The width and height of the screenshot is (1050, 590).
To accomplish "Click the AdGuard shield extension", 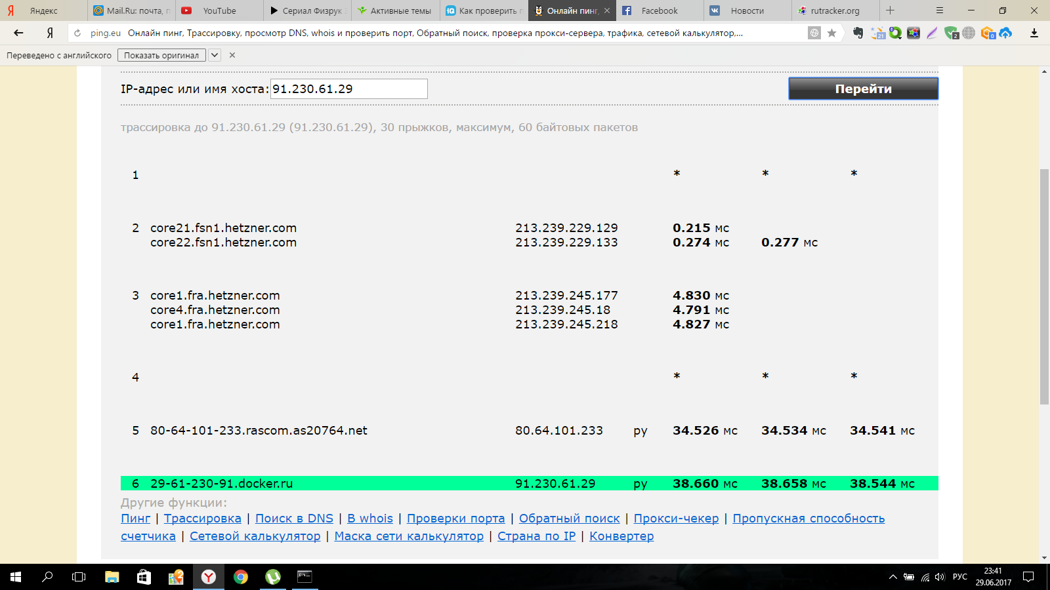I will [x=951, y=33].
